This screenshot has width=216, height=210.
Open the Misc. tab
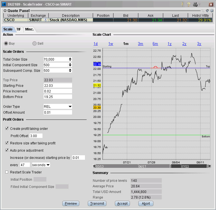(29, 29)
